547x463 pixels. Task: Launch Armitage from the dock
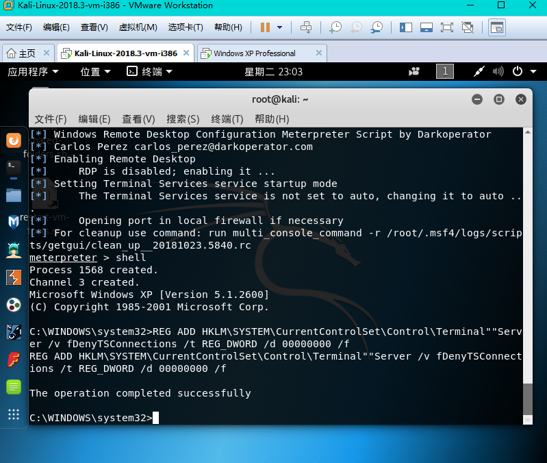(14, 250)
